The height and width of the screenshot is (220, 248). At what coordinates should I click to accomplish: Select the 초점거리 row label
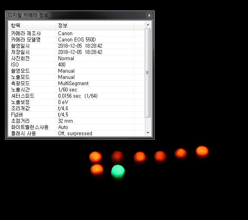tap(20, 121)
